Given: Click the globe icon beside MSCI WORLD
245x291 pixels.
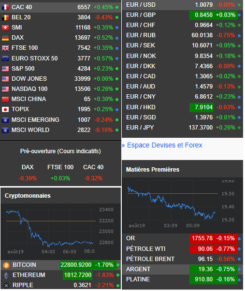Looking at the screenshot, I should click(5, 131).
